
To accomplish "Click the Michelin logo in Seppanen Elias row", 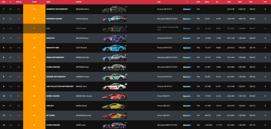I will pyautogui.click(x=187, y=67).
